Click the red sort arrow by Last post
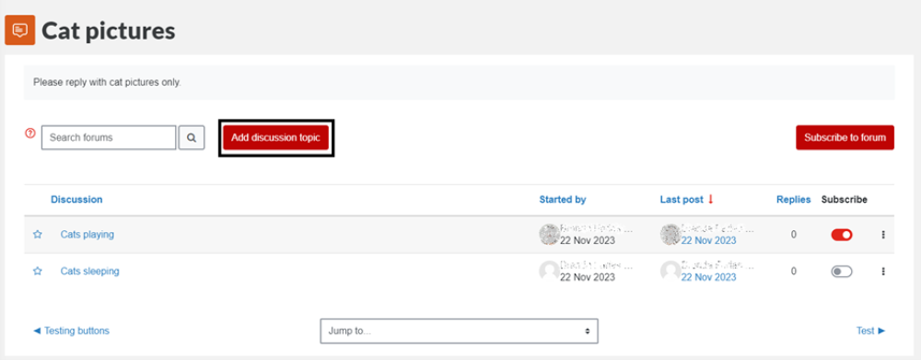921x360 pixels. pyautogui.click(x=710, y=200)
